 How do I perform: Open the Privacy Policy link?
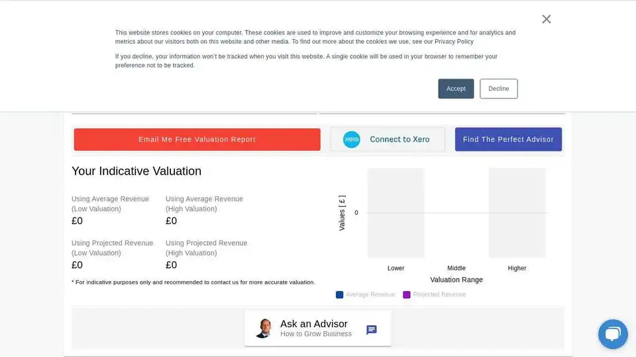tap(454, 42)
